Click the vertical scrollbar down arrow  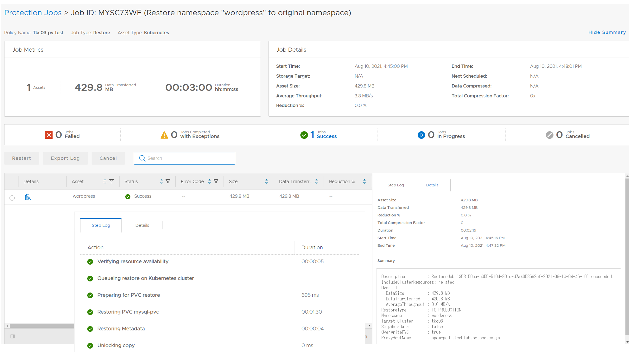tap(627, 342)
